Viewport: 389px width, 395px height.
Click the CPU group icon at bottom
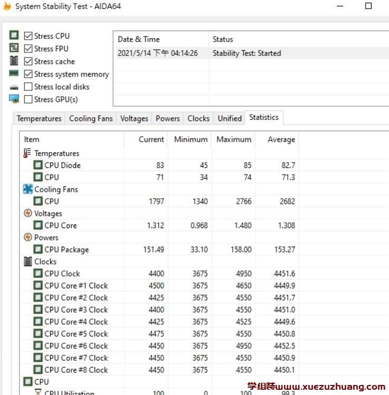click(x=27, y=382)
